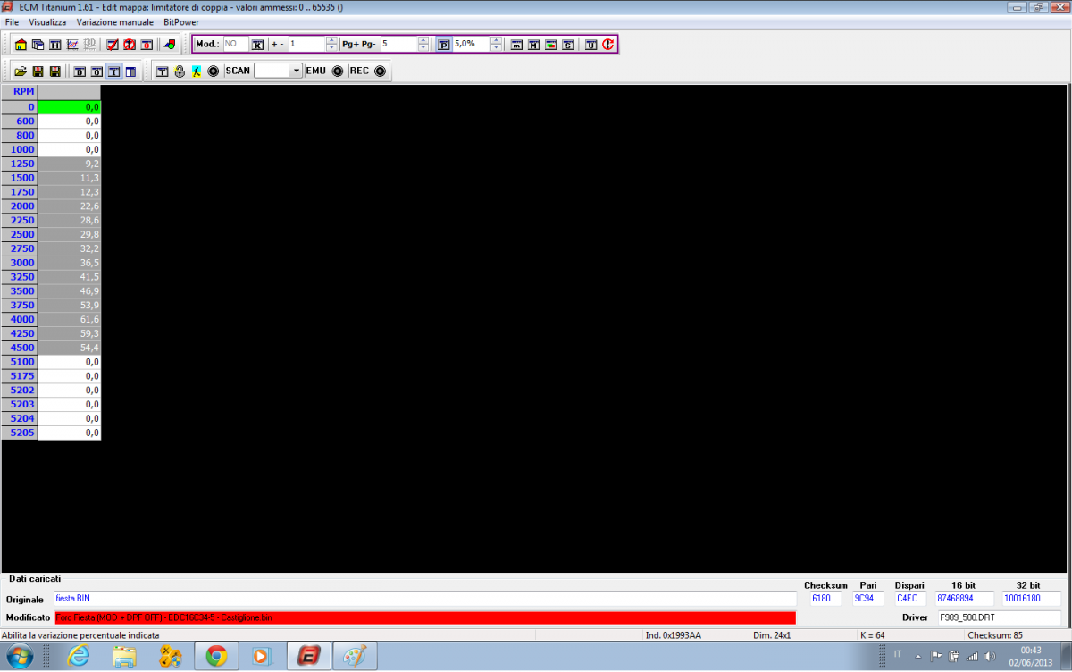Click the red Modificato file field

click(424, 617)
